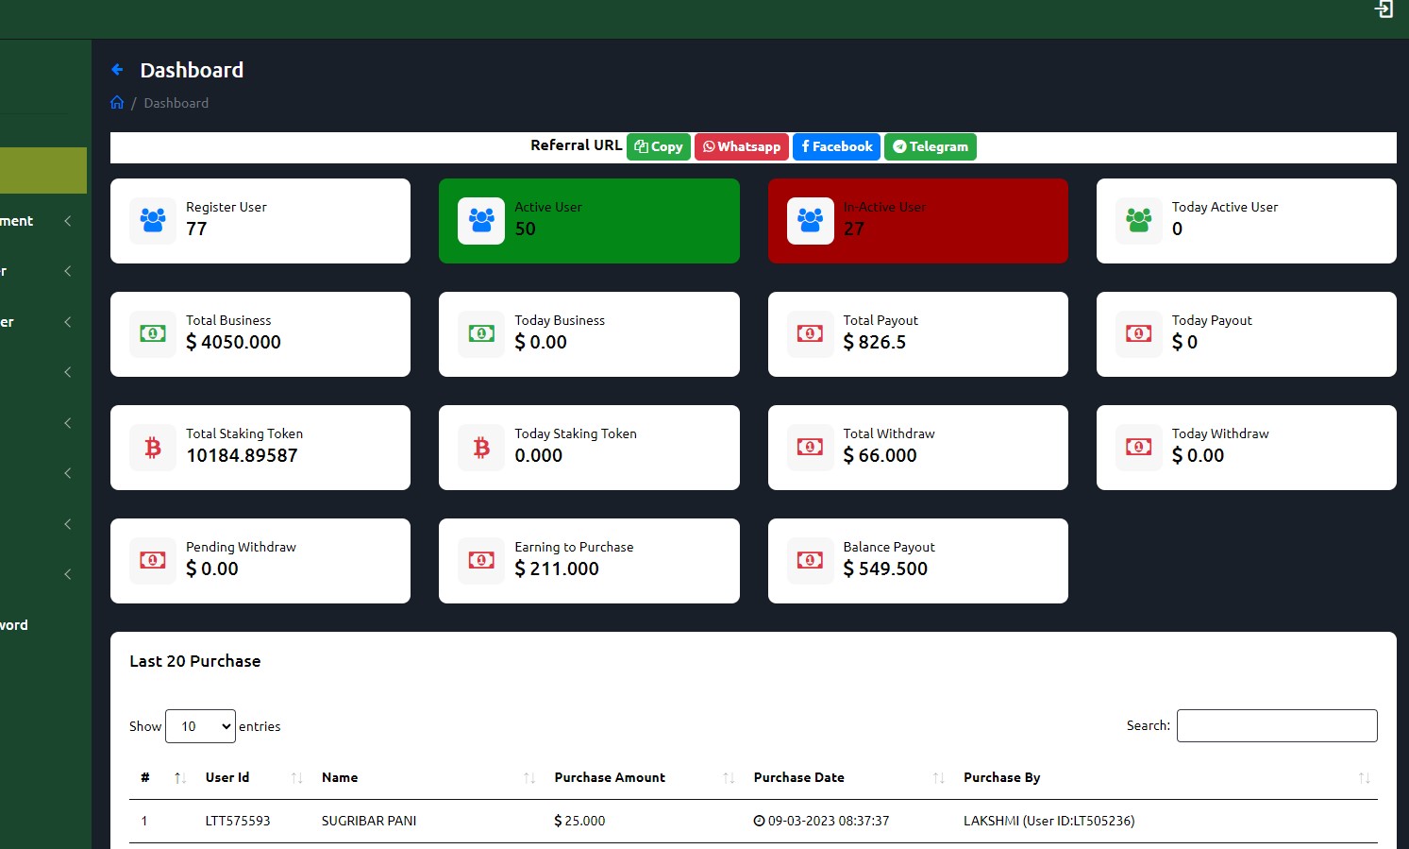Open the Show entries dropdown
This screenshot has height=849, width=1409.
coord(200,726)
